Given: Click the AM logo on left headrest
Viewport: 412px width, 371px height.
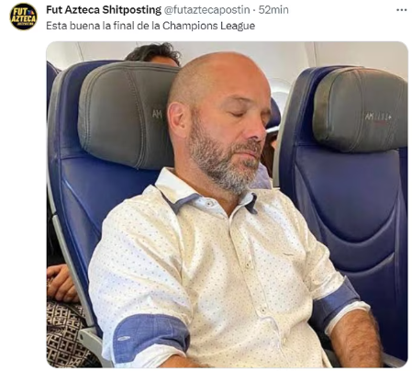Looking at the screenshot, I should [157, 114].
